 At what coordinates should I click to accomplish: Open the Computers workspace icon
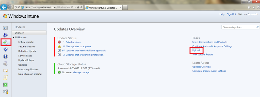click(6, 35)
